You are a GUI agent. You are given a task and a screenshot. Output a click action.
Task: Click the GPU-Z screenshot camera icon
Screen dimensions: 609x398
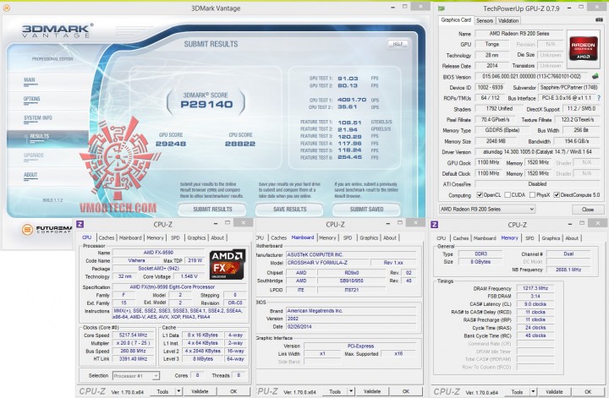pos(599,19)
